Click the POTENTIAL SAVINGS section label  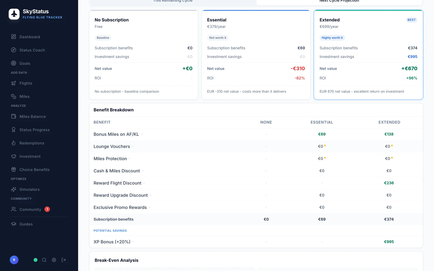[110, 231]
